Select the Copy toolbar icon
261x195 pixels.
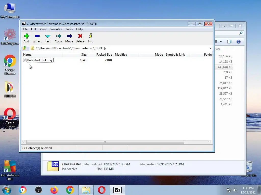(58, 36)
